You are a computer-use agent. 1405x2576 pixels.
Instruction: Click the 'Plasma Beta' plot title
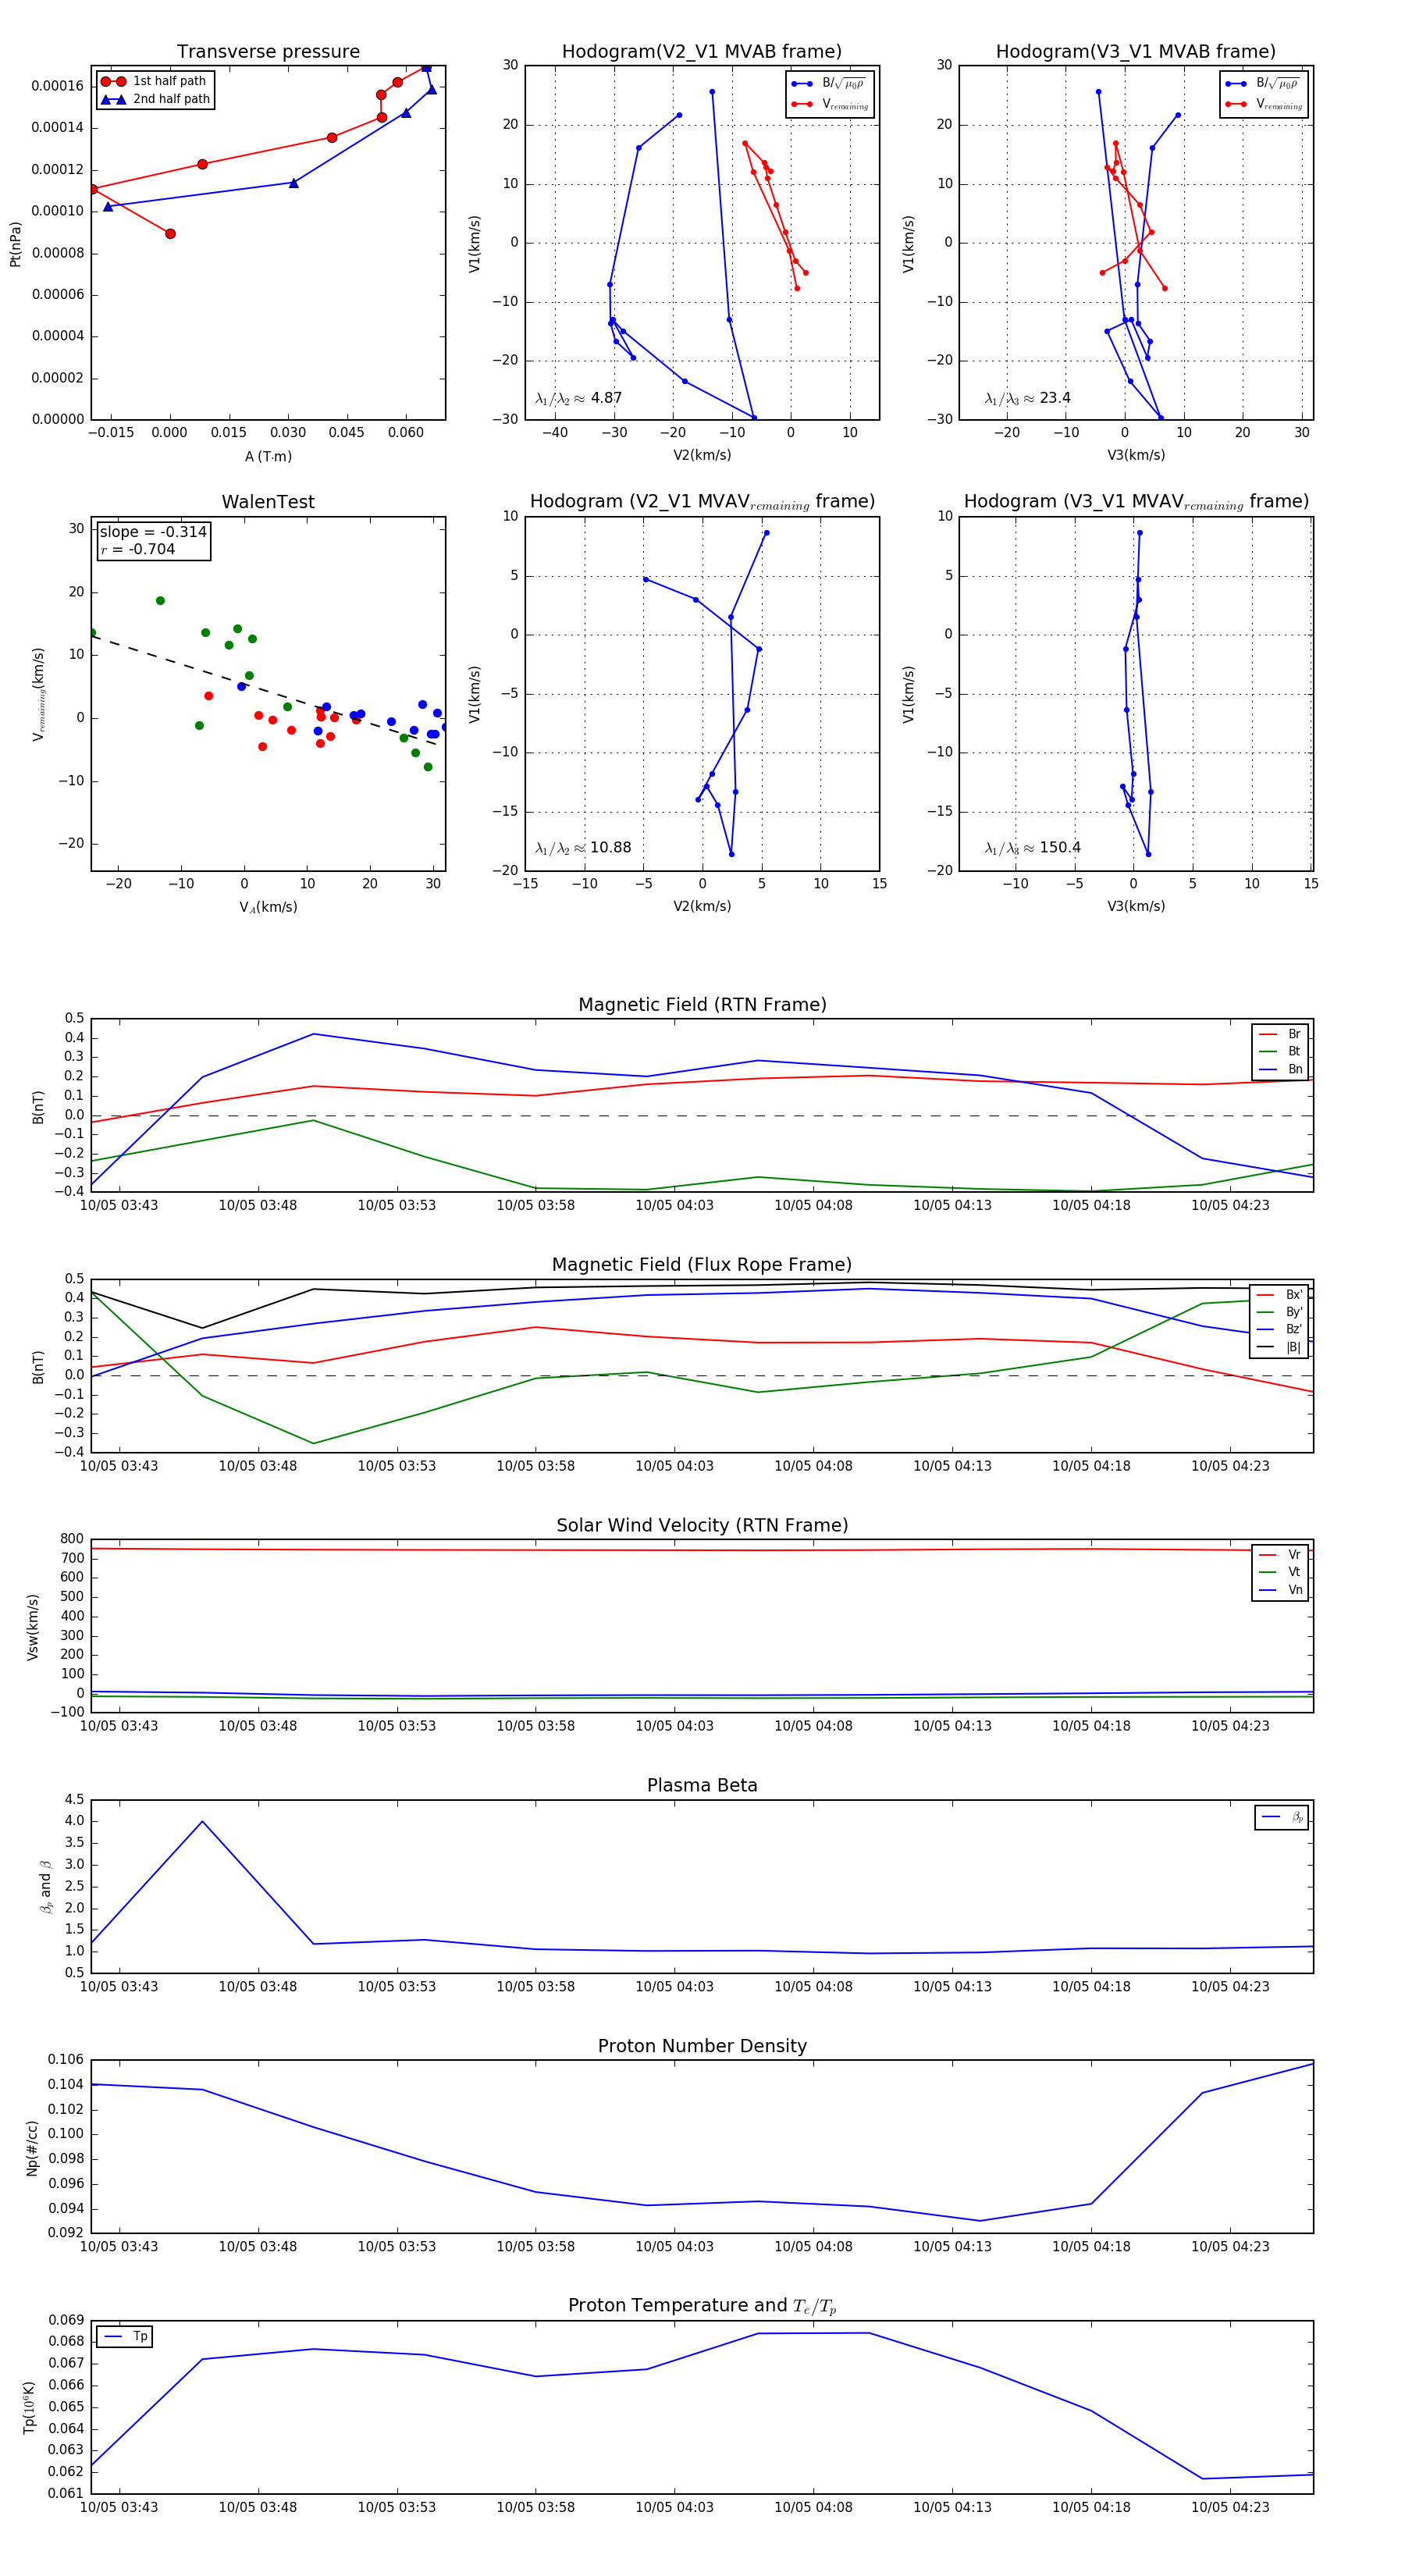coord(702,1785)
